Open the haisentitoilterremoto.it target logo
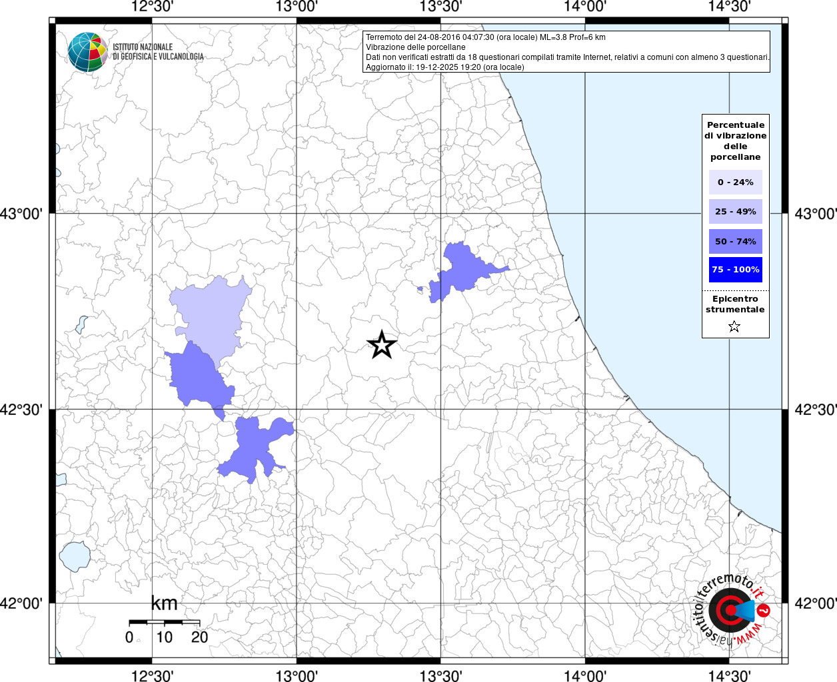This screenshot has height=682, width=837. [730, 610]
